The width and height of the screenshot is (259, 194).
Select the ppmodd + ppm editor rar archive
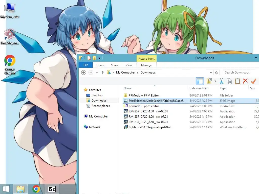coord(144,106)
